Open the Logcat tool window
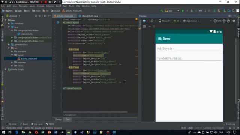The width and height of the screenshot is (240, 135). (37, 124)
